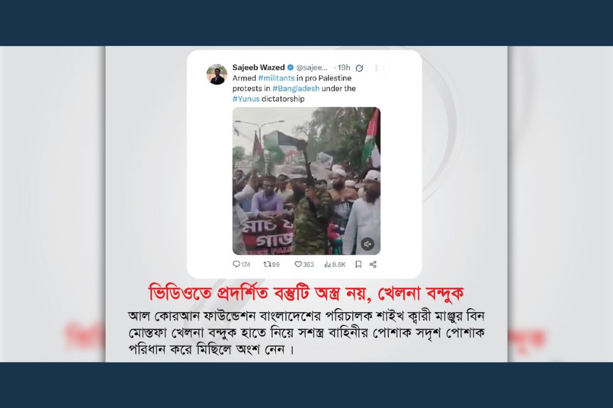This screenshot has height=408, width=613.
Task: Open the @sajee... handle link
Action: (311, 67)
